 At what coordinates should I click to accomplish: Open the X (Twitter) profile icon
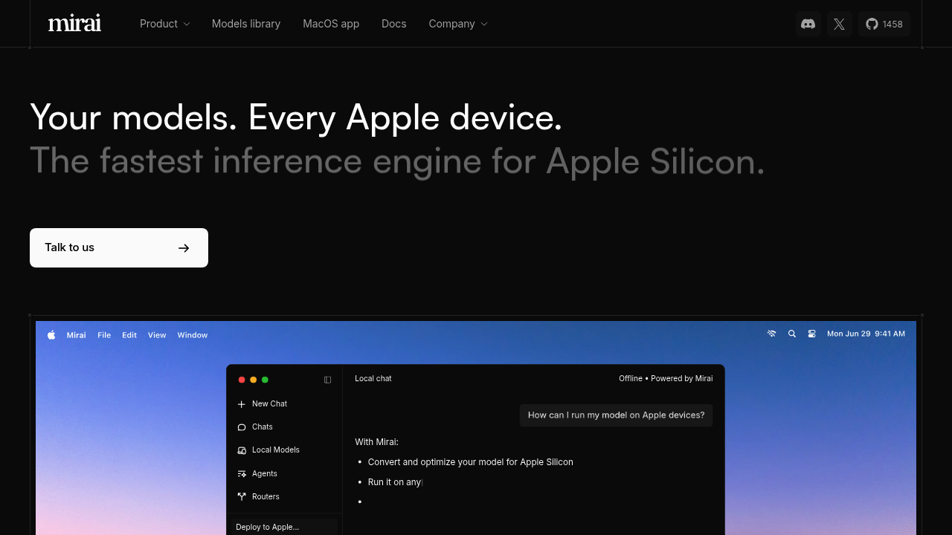[x=839, y=24]
